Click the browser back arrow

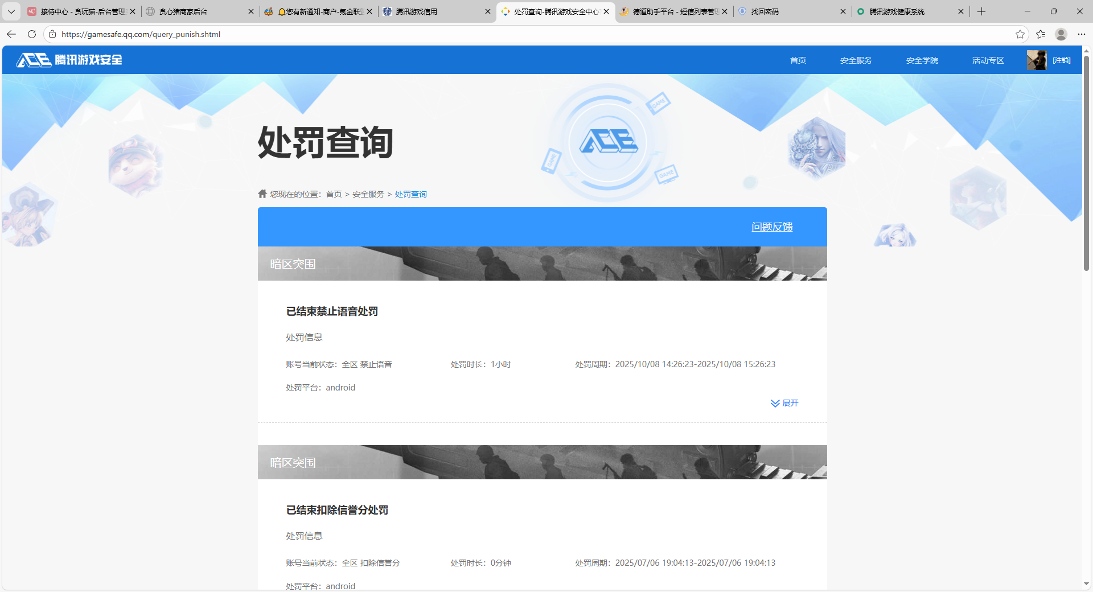11,34
